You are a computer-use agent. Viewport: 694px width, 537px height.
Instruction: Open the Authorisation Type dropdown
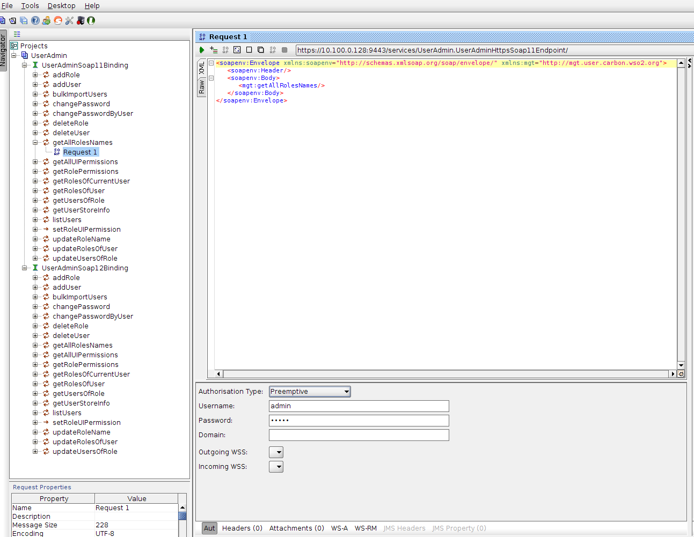[309, 391]
